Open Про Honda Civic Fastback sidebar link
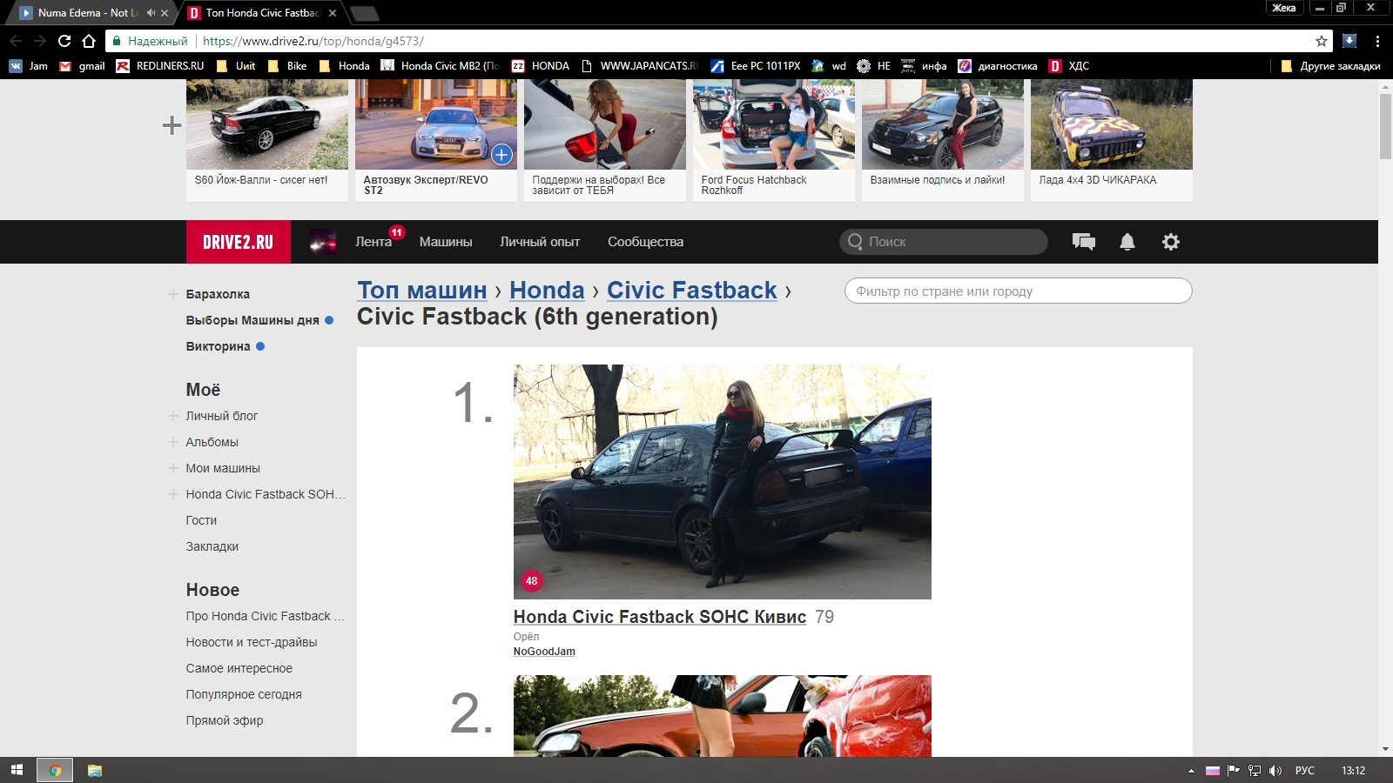The height and width of the screenshot is (783, 1393). [x=266, y=616]
